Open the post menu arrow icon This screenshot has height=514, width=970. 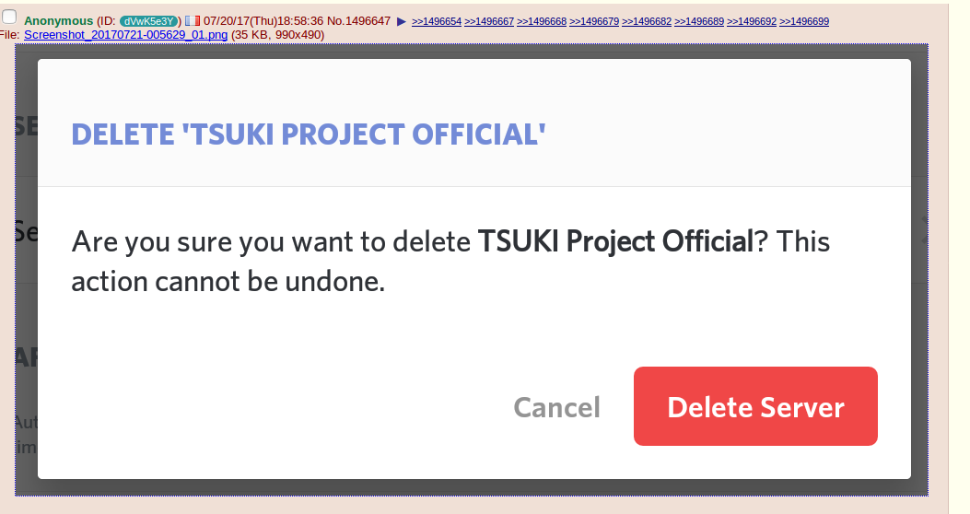[401, 21]
